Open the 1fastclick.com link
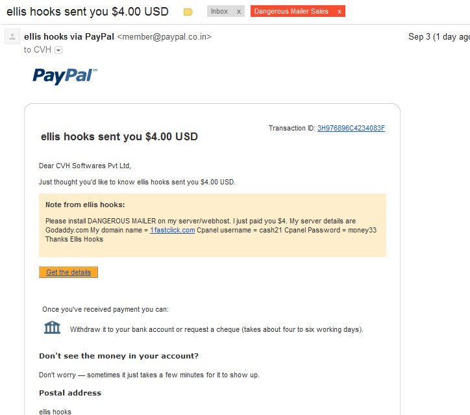Viewport: 470px width, 415px height. coord(172,230)
